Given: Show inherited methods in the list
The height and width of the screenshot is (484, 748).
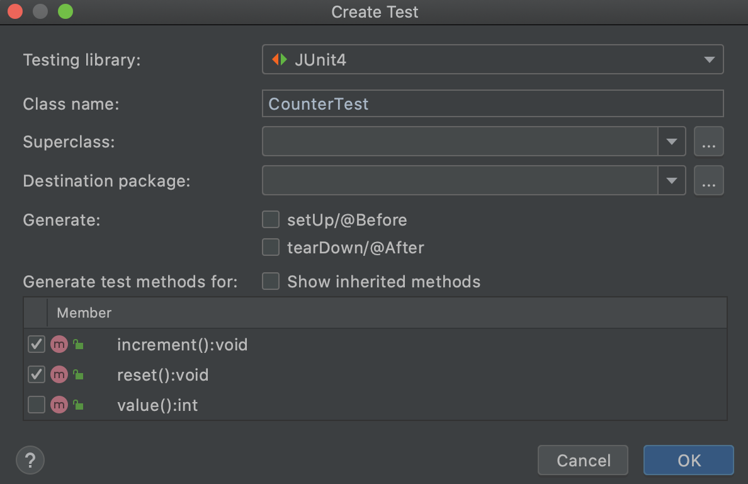Looking at the screenshot, I should coord(270,281).
